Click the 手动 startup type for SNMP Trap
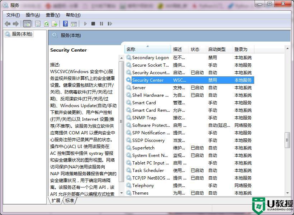This screenshot has width=294, height=215. point(213,118)
